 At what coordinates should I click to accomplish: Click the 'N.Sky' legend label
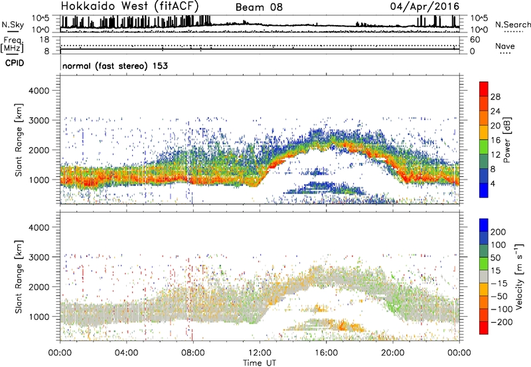click(13, 25)
